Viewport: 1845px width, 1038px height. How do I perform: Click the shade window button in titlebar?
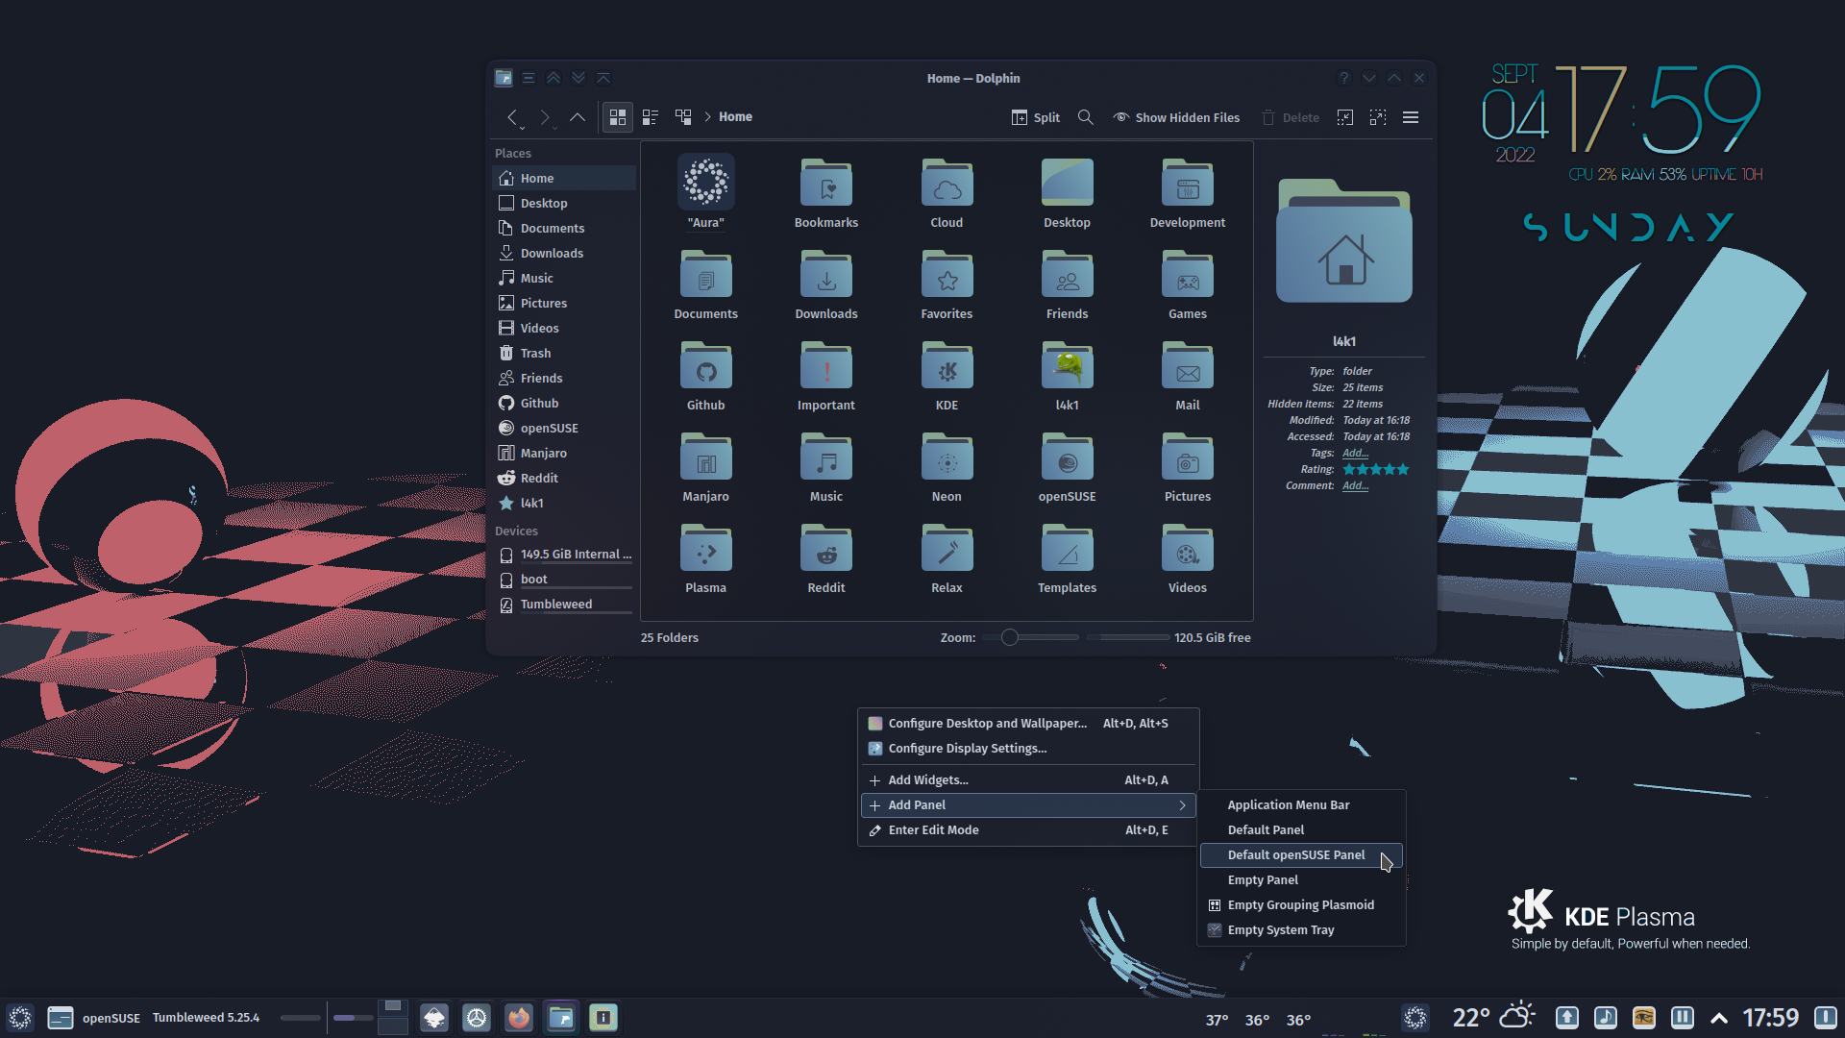click(603, 78)
